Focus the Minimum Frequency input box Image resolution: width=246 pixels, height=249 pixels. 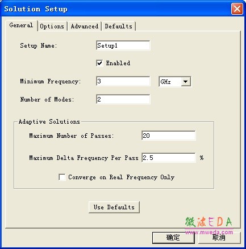123,81
